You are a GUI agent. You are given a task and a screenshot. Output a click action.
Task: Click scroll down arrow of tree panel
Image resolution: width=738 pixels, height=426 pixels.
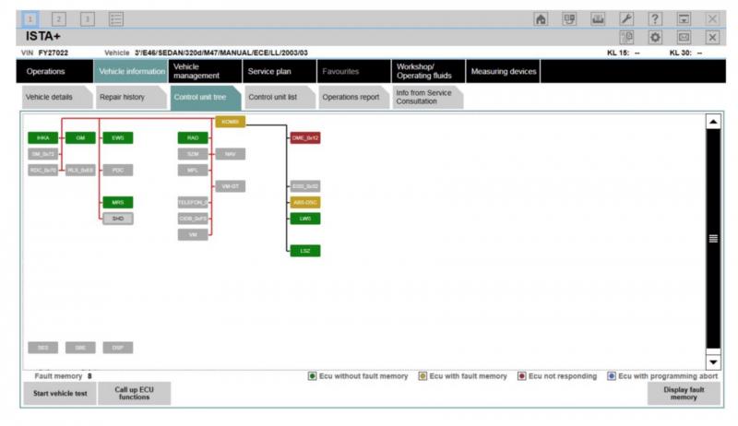coord(713,362)
